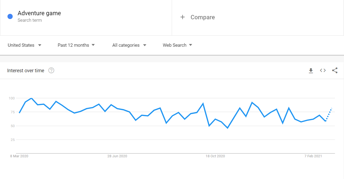Share the interest over time chart
This screenshot has width=344, height=179.
tap(335, 71)
